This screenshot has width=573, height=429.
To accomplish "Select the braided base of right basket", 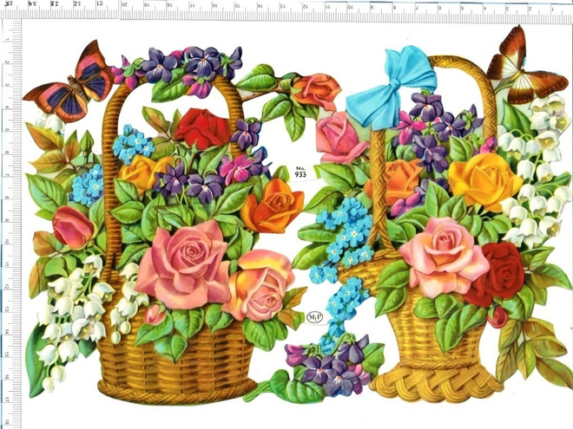I will (436, 383).
